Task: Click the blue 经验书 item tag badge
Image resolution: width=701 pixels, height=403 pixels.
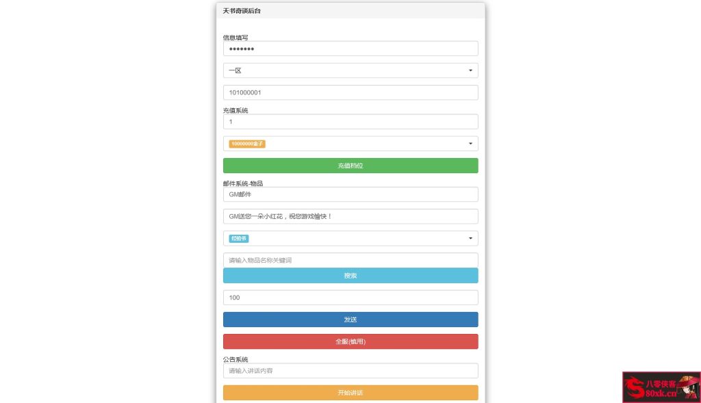Action: coord(238,238)
